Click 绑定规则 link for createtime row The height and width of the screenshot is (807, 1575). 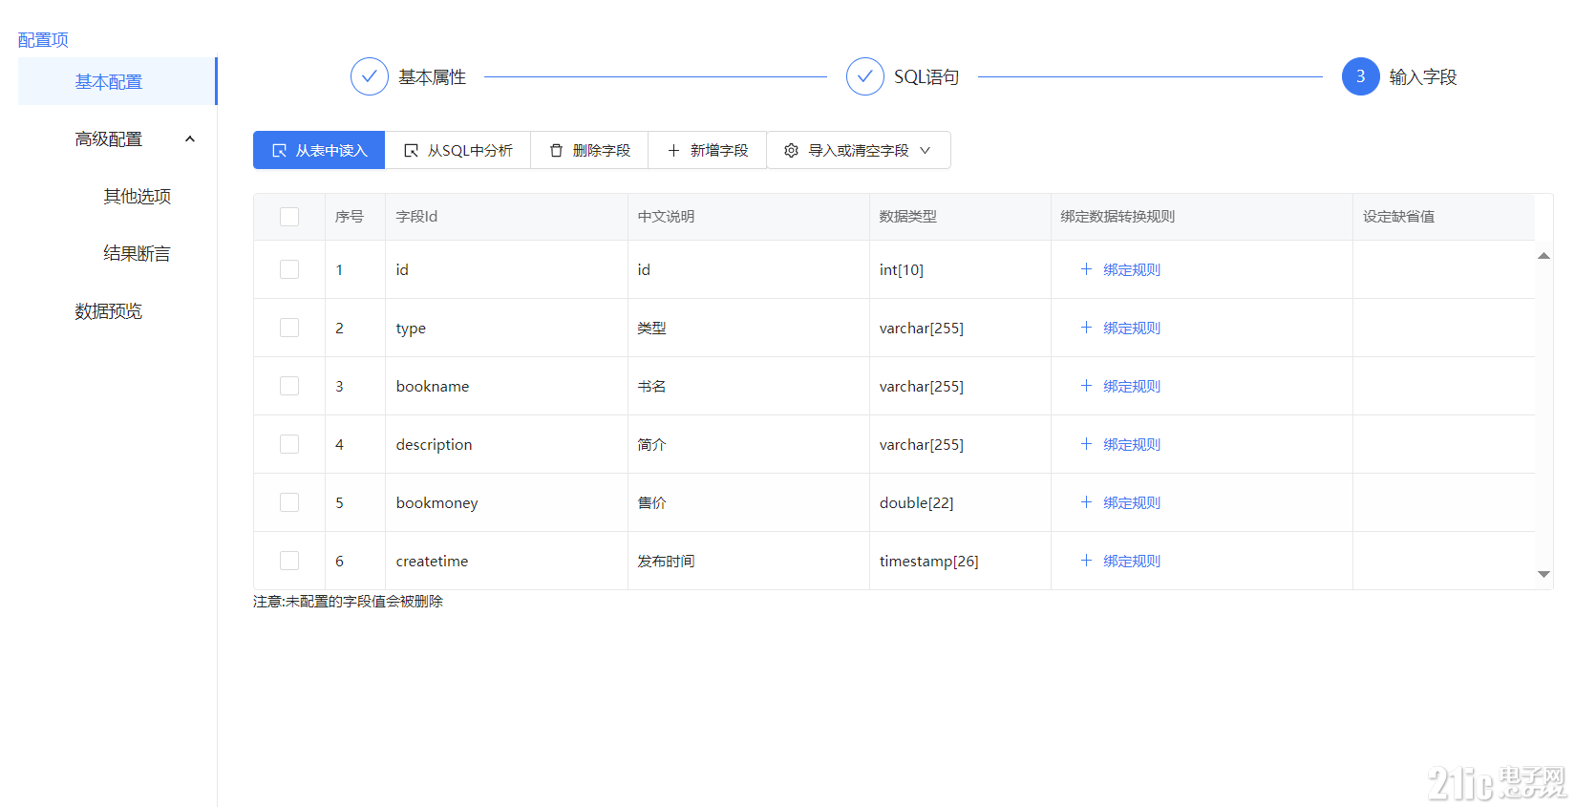[x=1132, y=562]
